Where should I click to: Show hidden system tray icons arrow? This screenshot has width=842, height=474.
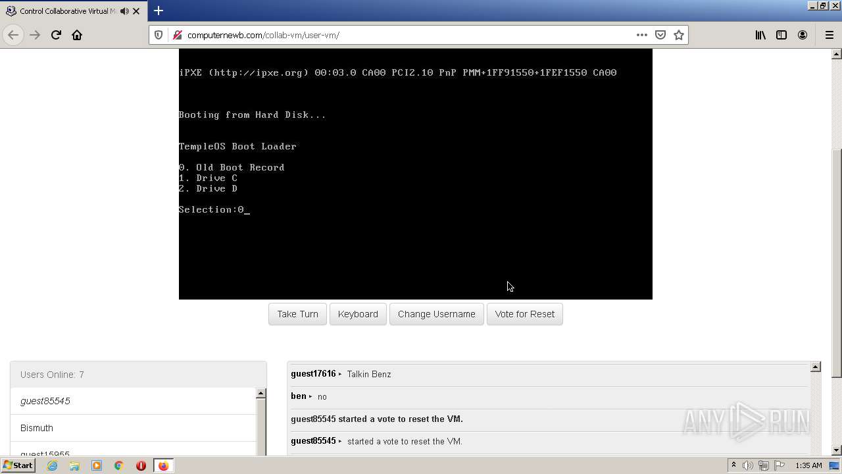pos(733,465)
